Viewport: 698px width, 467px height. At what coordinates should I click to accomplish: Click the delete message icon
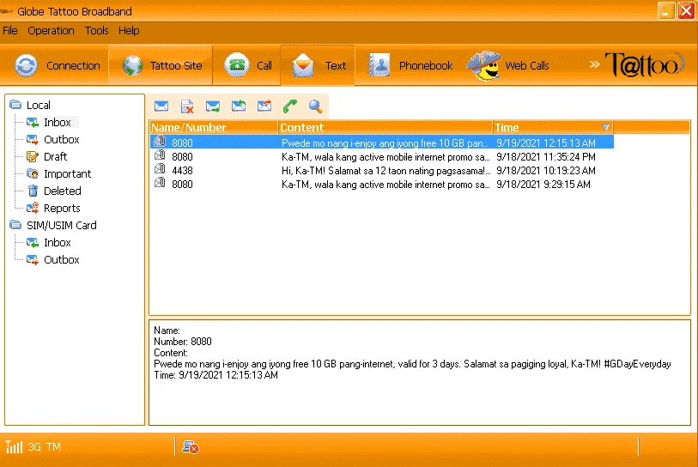tap(187, 106)
